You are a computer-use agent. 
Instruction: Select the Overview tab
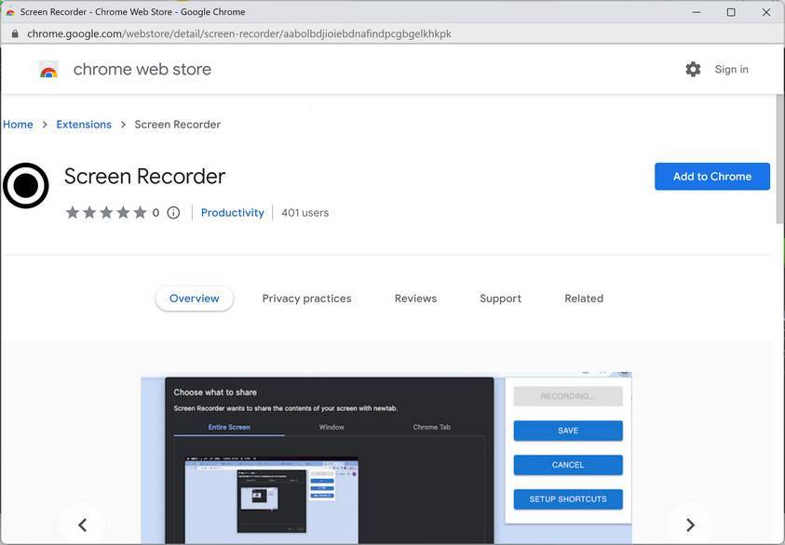click(195, 299)
